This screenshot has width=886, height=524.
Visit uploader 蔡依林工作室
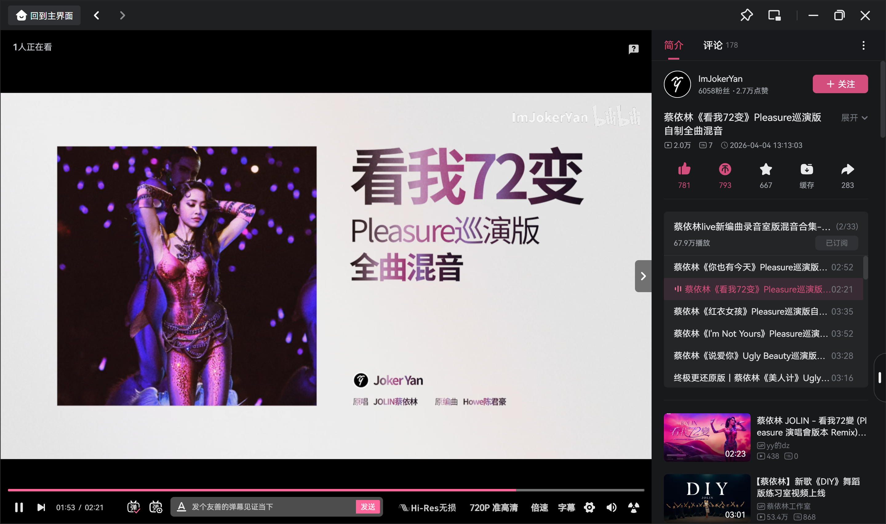coord(784,506)
